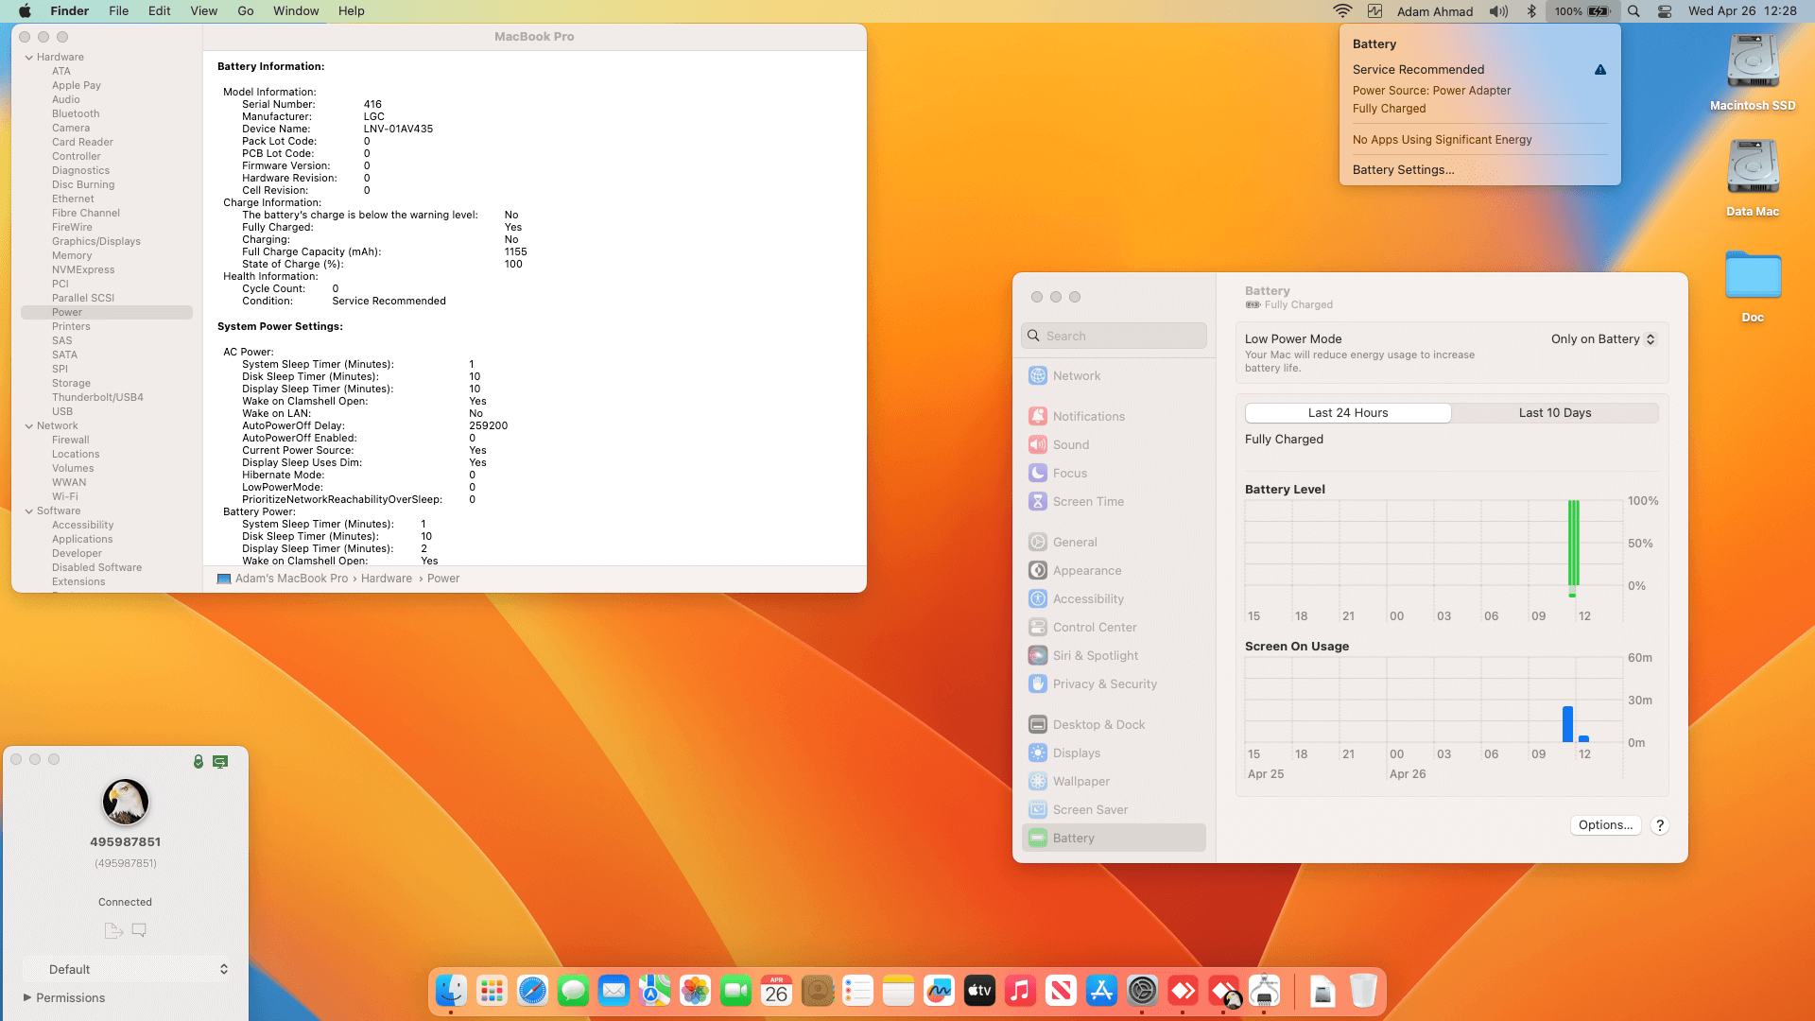
Task: Collapse the Hardware tree section
Action: (x=29, y=58)
